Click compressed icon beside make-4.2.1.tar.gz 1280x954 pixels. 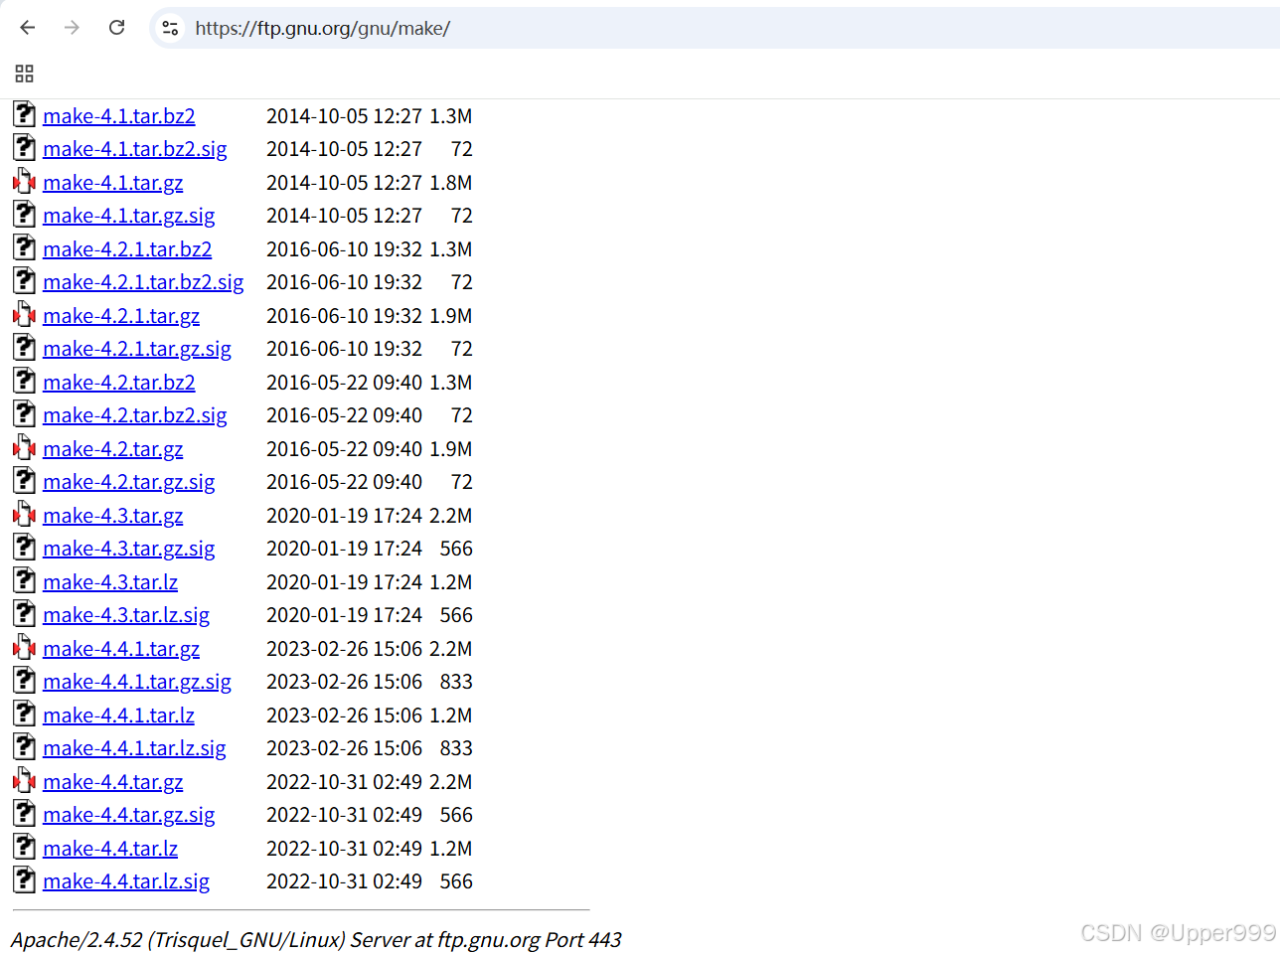(25, 314)
